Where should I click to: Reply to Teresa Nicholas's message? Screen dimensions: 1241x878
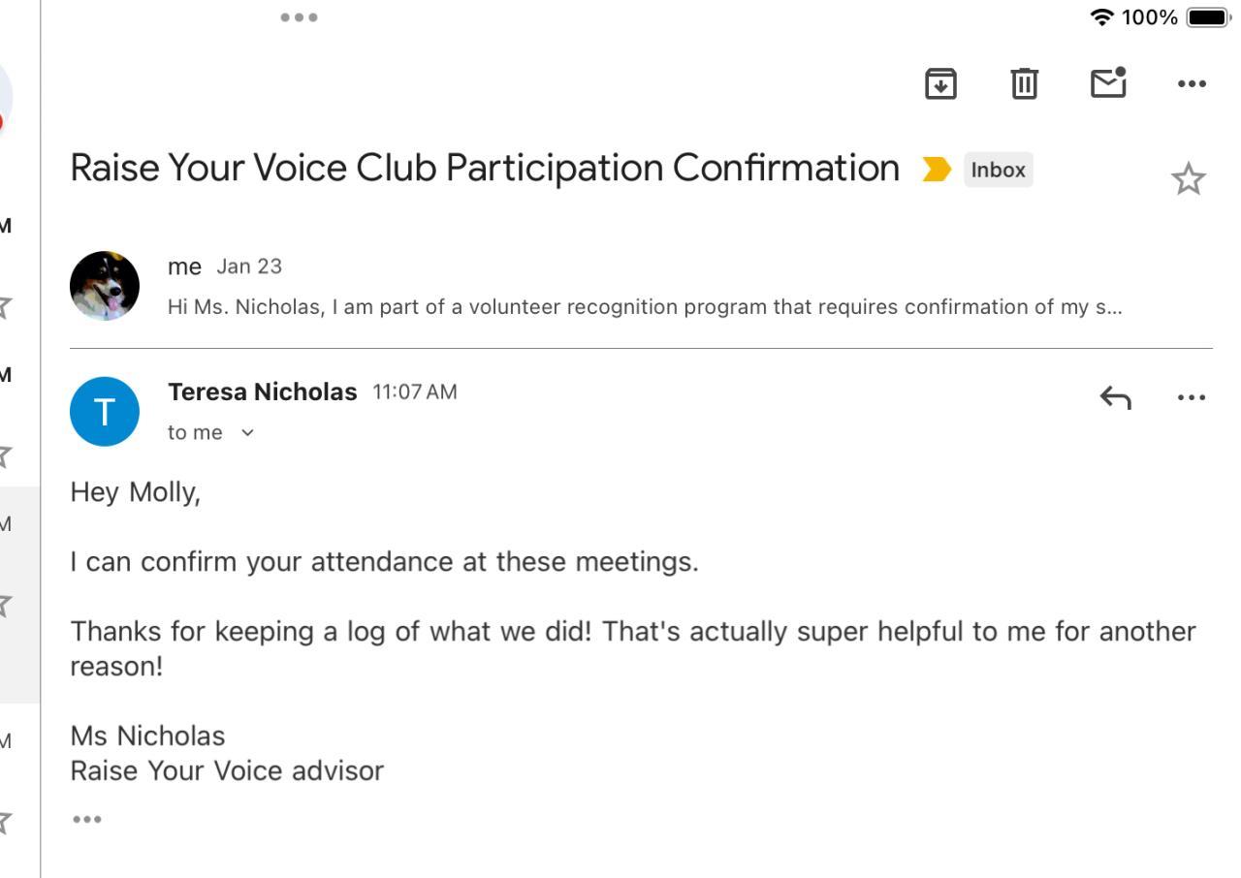click(1116, 397)
